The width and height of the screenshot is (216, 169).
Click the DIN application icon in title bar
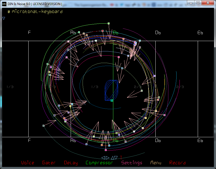click(x=4, y=4)
